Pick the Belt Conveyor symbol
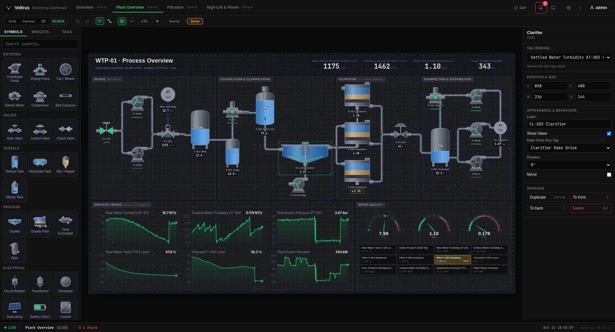The image size is (615, 332). (x=66, y=98)
